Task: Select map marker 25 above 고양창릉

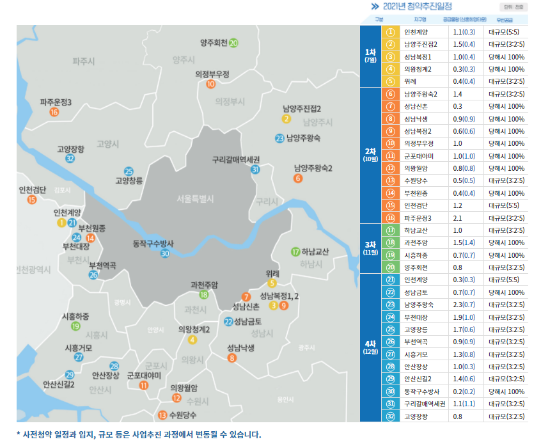Action: 129,171
